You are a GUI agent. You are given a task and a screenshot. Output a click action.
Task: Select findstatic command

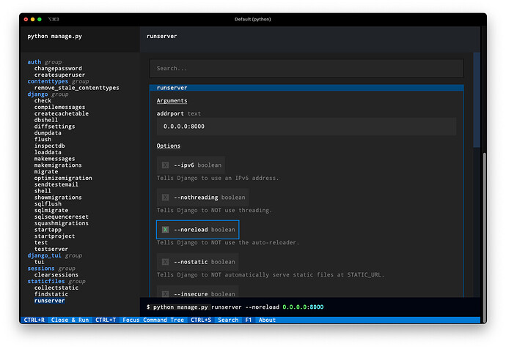point(51,294)
